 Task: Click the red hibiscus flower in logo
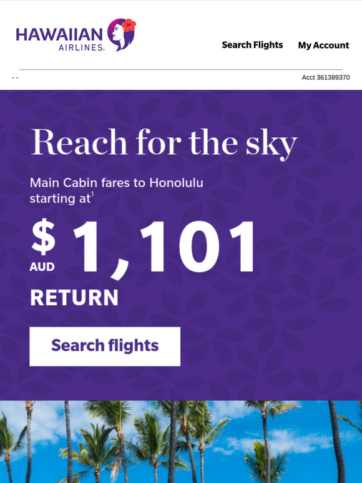[129, 26]
